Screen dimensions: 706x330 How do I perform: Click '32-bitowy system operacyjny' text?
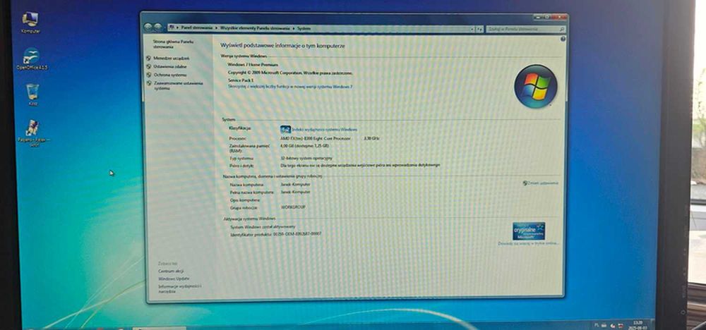[306, 158]
